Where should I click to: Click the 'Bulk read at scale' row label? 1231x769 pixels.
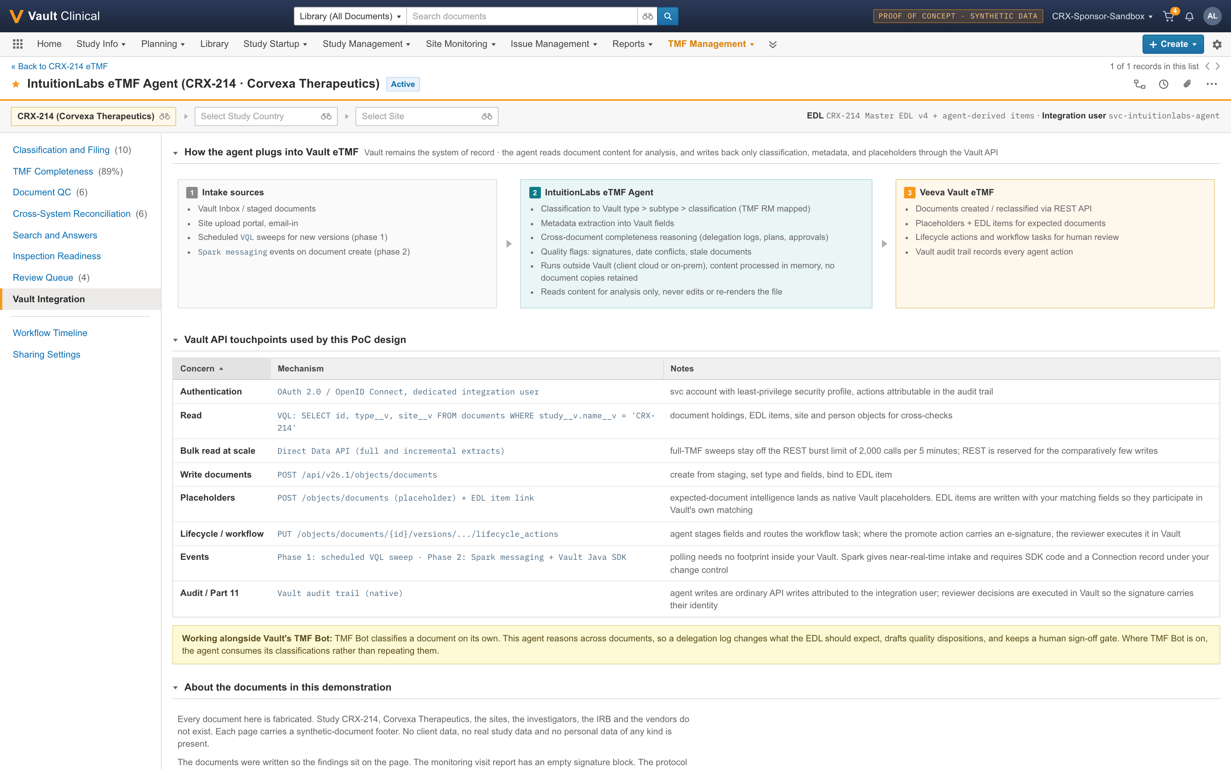pos(217,451)
